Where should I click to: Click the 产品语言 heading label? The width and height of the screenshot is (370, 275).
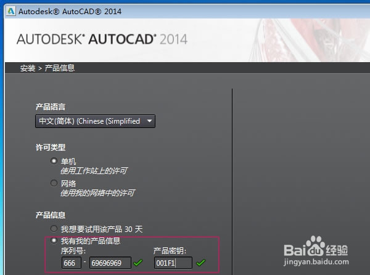51,107
